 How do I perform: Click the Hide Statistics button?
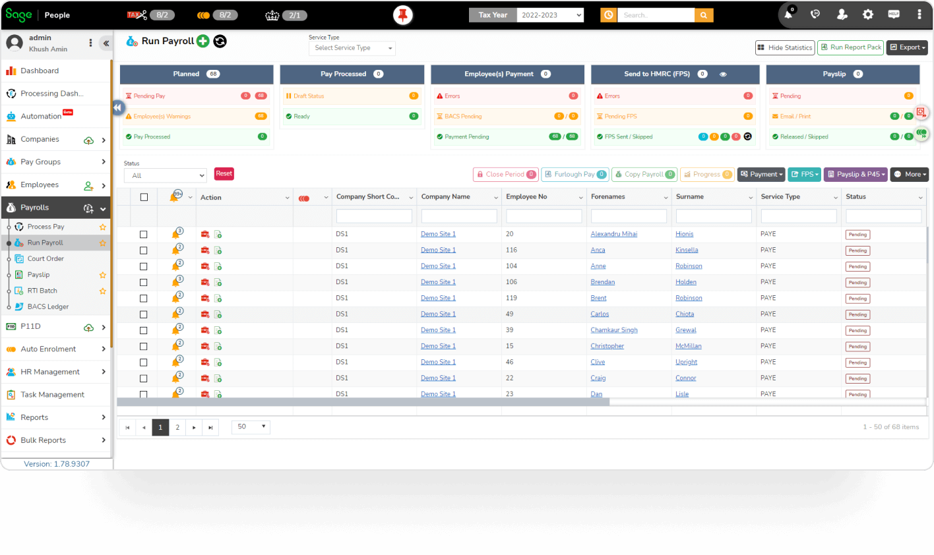785,47
